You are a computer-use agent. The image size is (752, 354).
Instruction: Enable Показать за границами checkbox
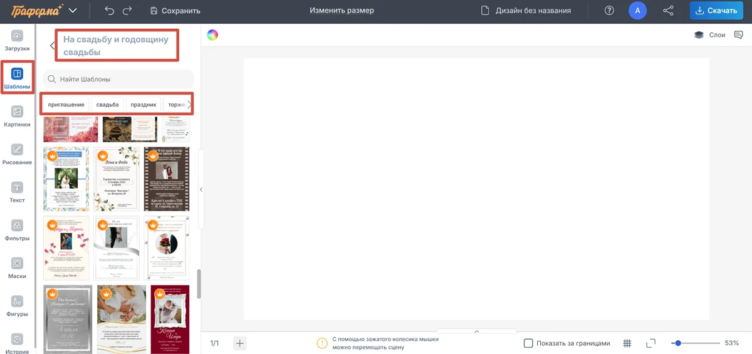(x=528, y=343)
